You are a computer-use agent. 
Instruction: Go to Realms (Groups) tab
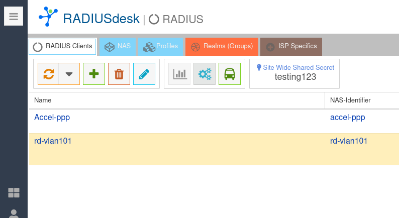tap(222, 46)
